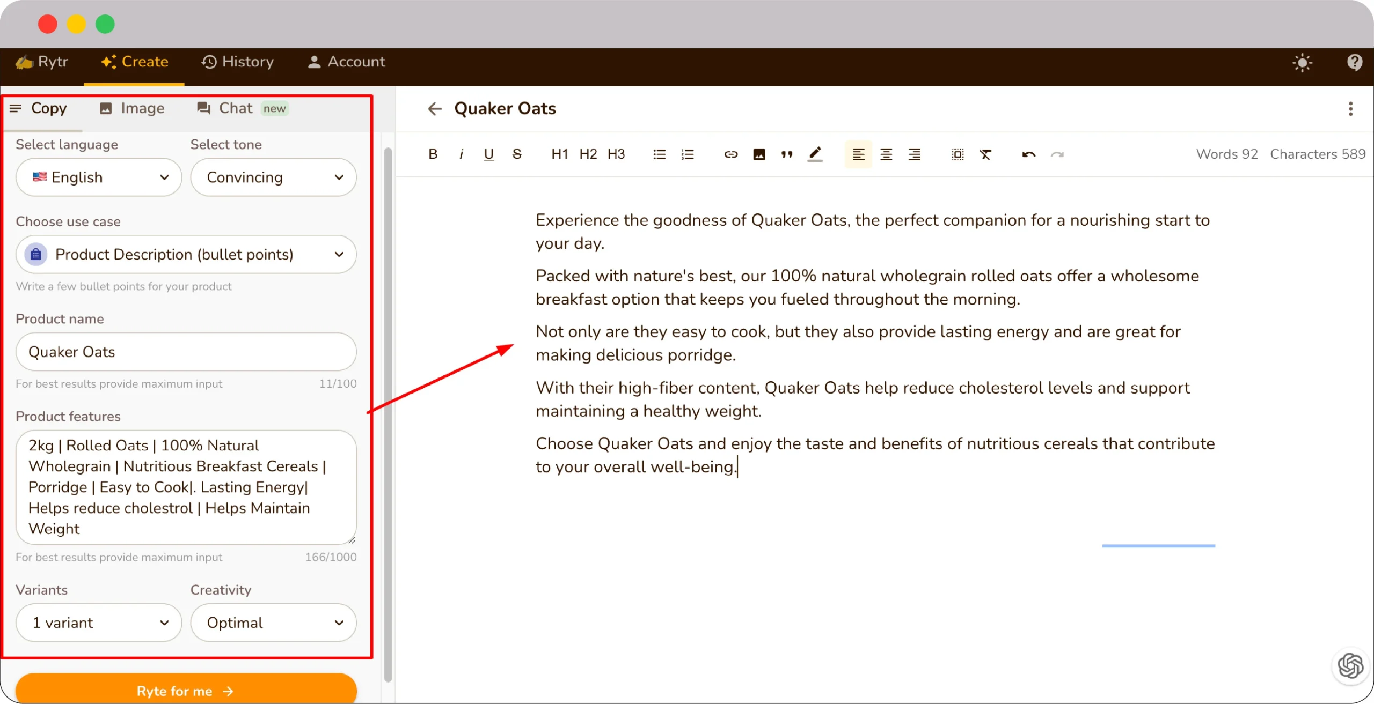The height and width of the screenshot is (704, 1374).
Task: Open the language dropdown showing English
Action: pos(99,177)
